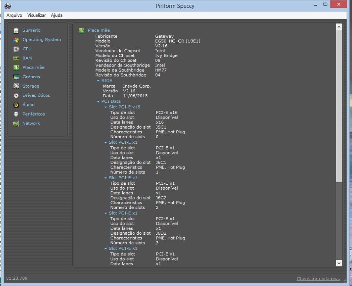Viewport: 352px width, 286px height.
Task: Click the Placa mãe heading in main panel
Action: point(99,30)
